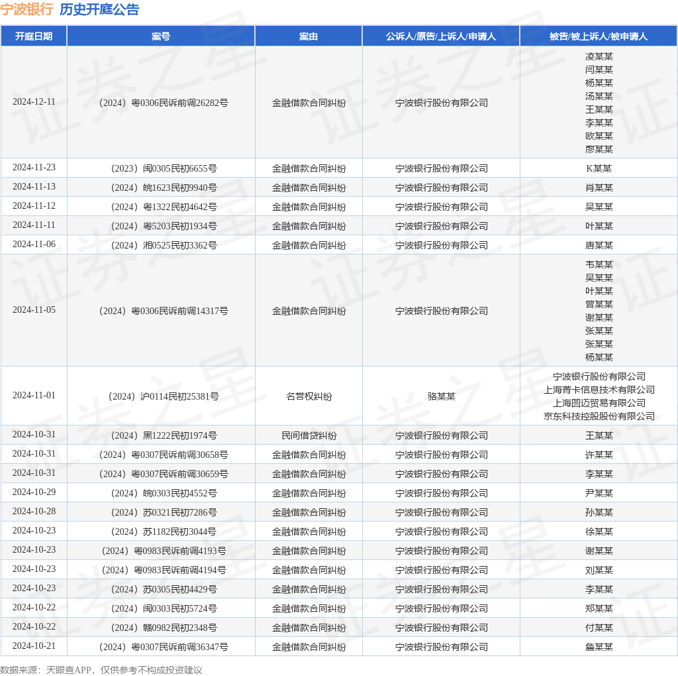Click defendant 郑某某
Viewport: 678px width, 676px height.
coord(599,608)
